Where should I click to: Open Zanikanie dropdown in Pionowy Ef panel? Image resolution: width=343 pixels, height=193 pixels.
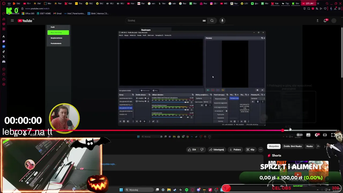point(258,98)
